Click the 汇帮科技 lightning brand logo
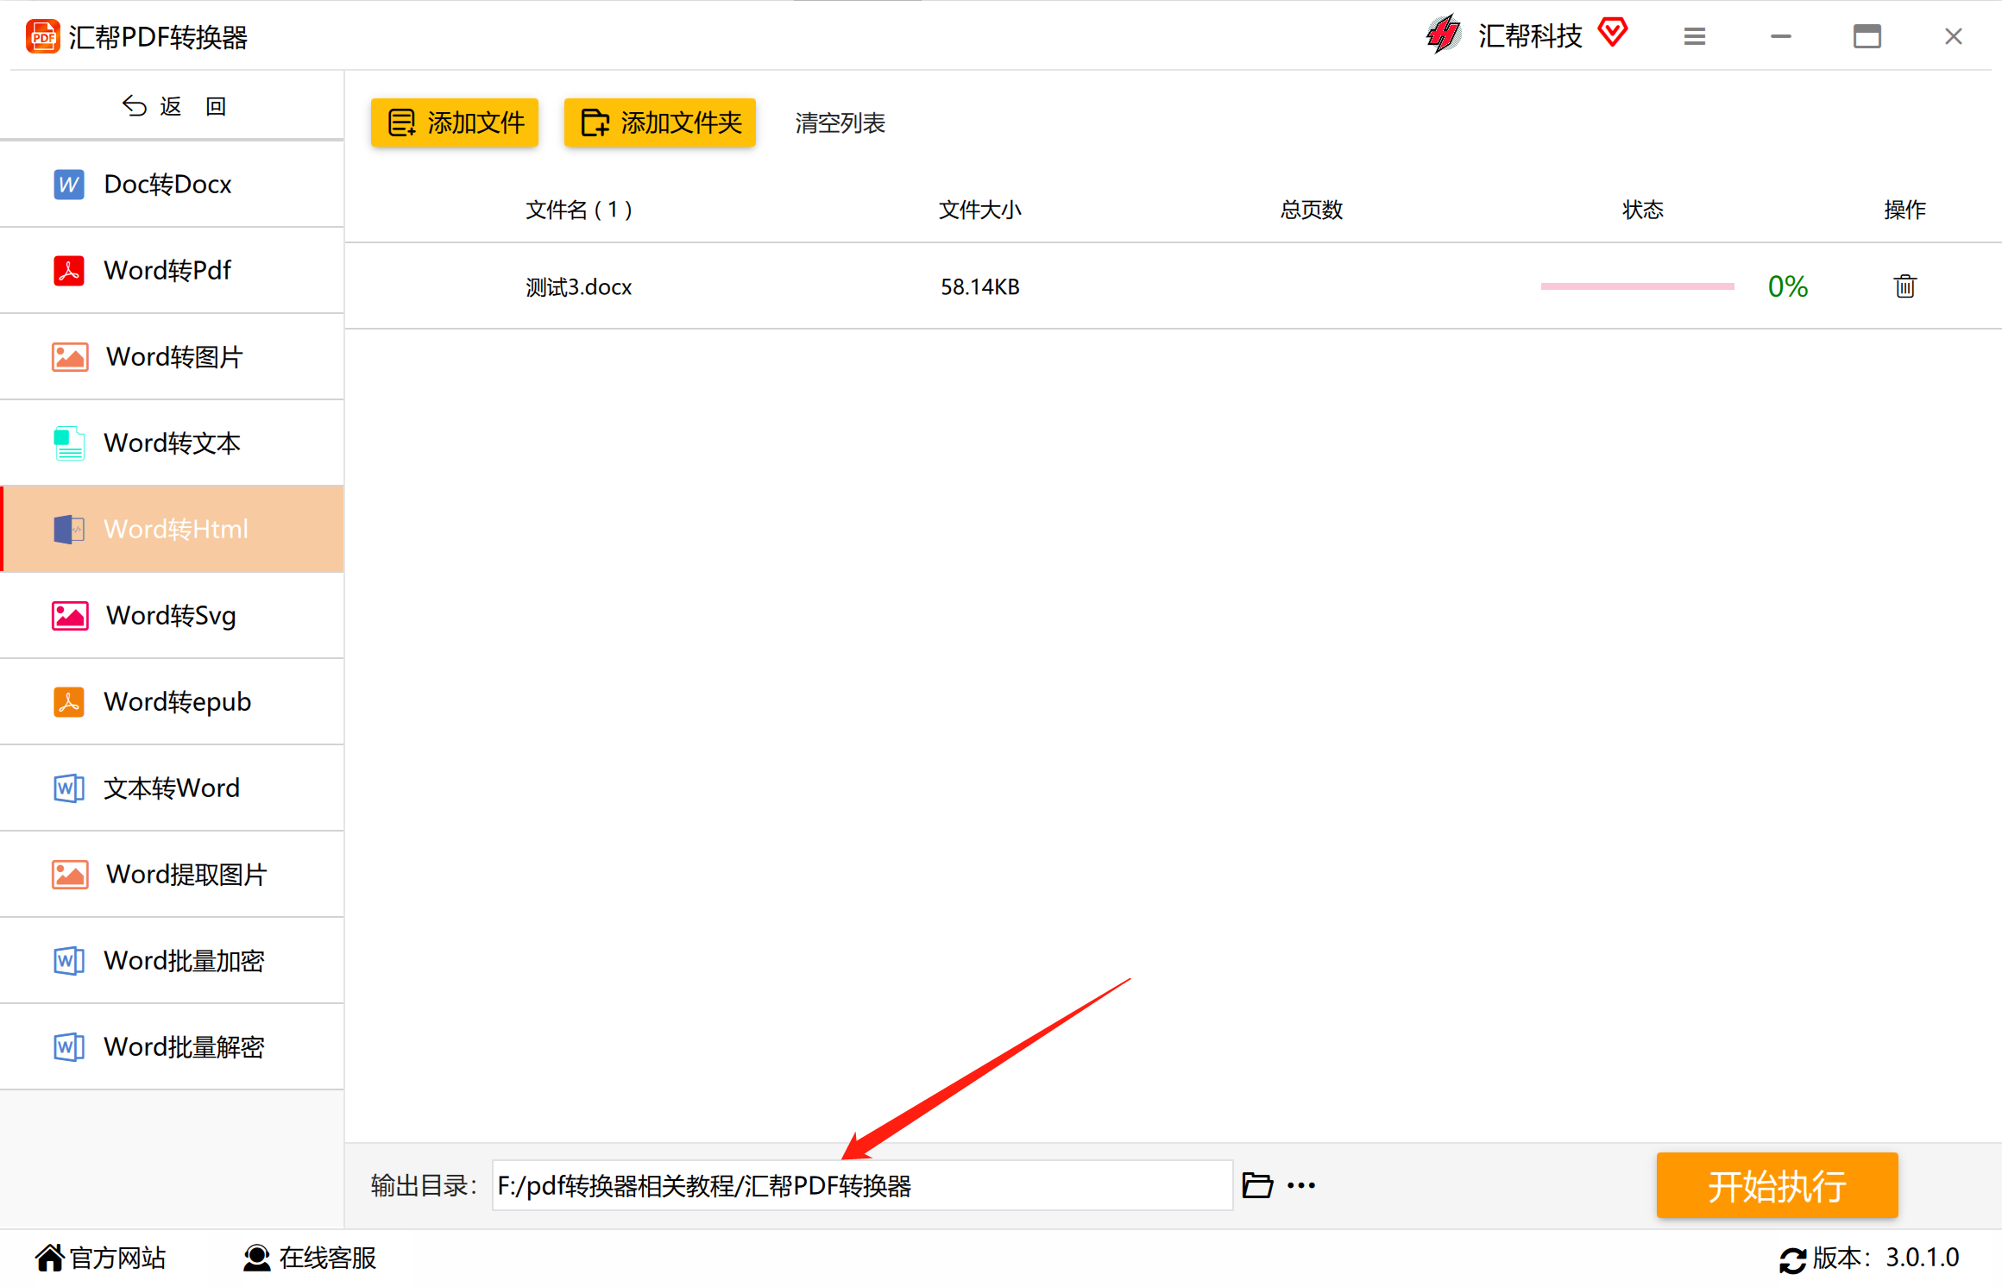The width and height of the screenshot is (2002, 1287). point(1443,35)
